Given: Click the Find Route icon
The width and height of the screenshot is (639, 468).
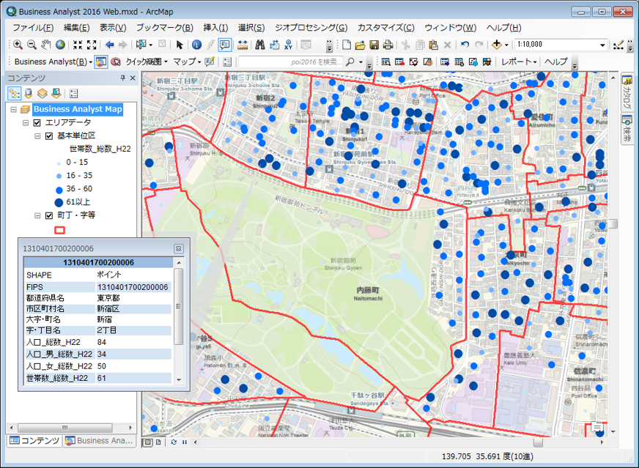Looking at the screenshot, I should [x=274, y=45].
